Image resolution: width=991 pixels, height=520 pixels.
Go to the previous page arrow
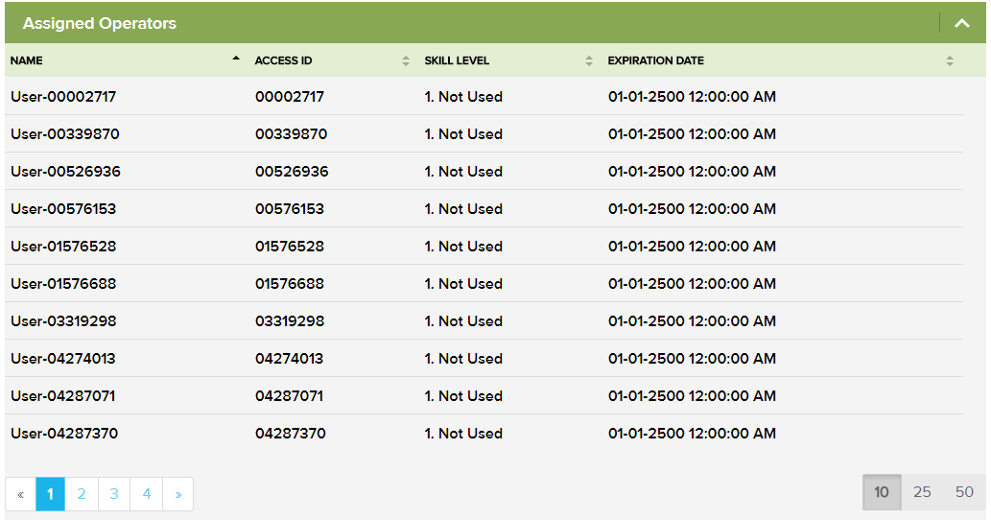20,494
